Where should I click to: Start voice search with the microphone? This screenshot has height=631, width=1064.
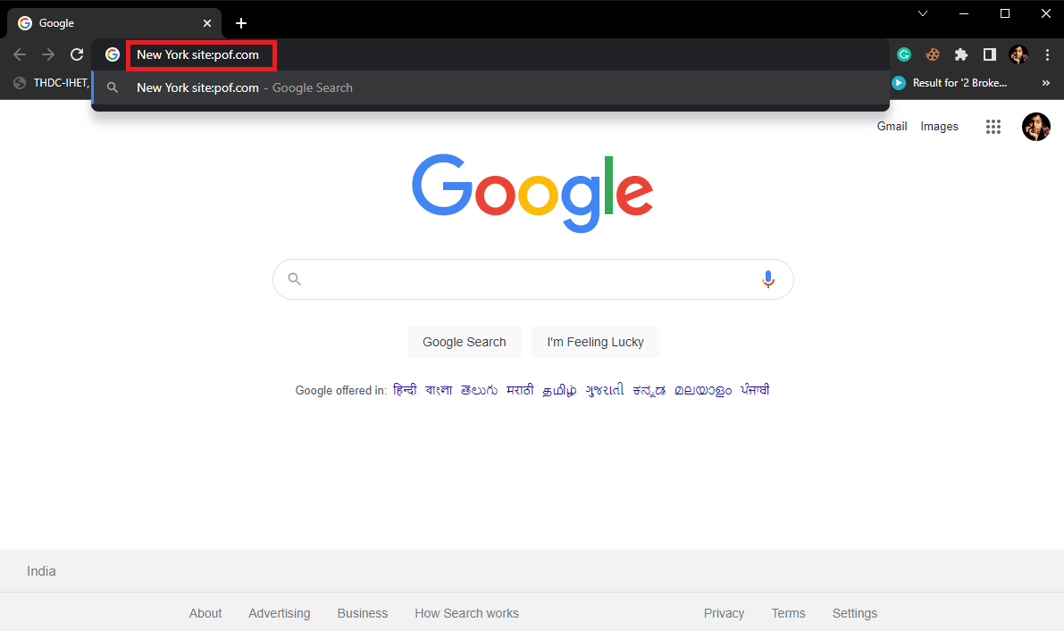(x=767, y=279)
